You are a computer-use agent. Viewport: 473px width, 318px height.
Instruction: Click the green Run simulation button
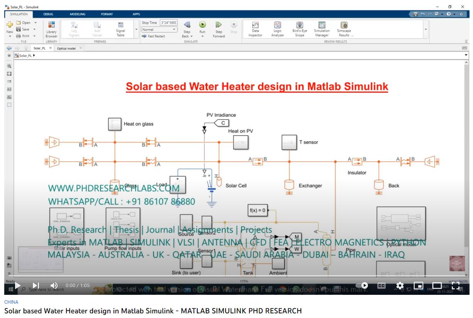click(202, 25)
